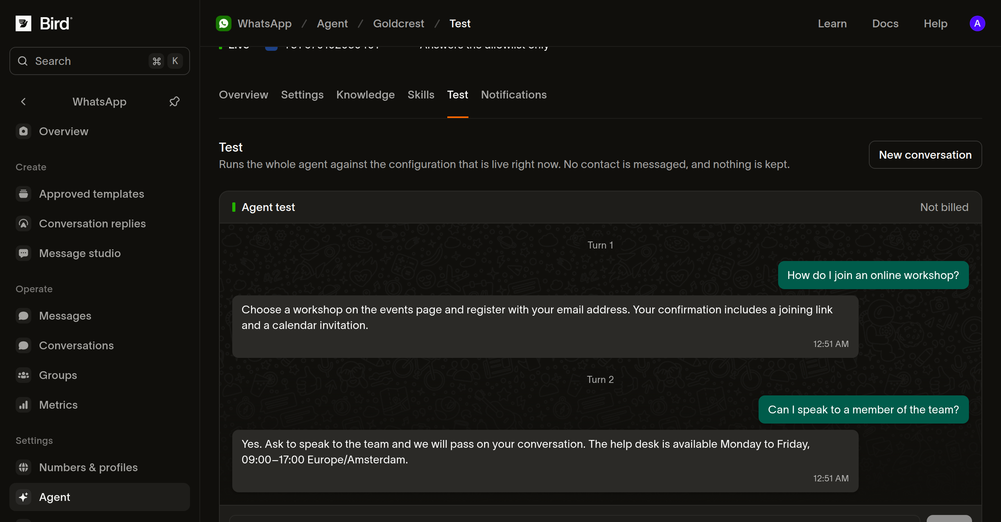Pin the WhatsApp sidebar section

point(174,102)
